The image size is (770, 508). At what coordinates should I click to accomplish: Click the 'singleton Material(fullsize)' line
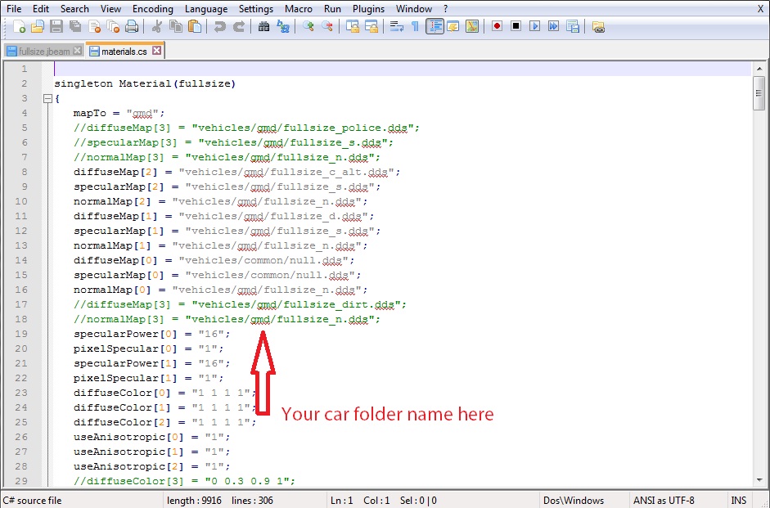tap(145, 83)
